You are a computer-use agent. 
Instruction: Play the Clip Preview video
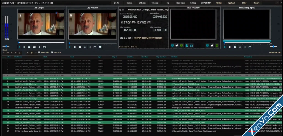click(x=70, y=47)
